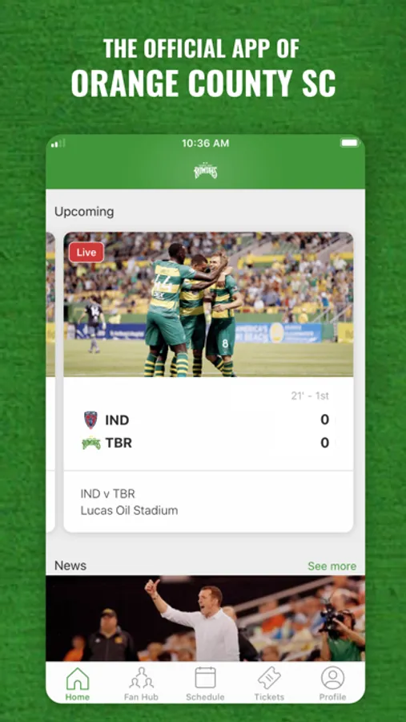
Task: Select the IND v TBR match details
Action: click(x=108, y=494)
